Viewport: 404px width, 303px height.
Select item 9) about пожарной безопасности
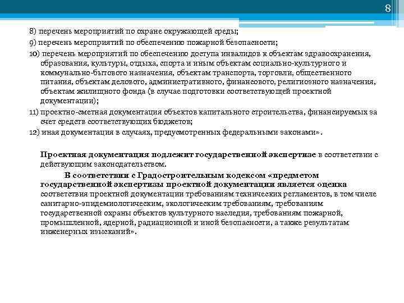click(154, 42)
